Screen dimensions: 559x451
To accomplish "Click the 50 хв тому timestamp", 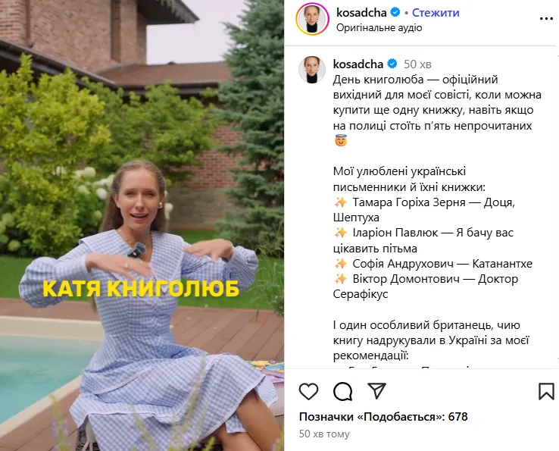I will [324, 434].
